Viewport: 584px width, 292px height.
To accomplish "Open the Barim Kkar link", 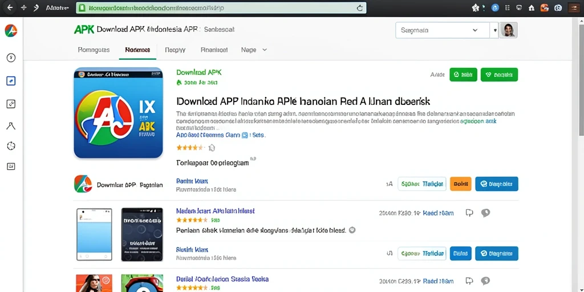I will click(192, 181).
